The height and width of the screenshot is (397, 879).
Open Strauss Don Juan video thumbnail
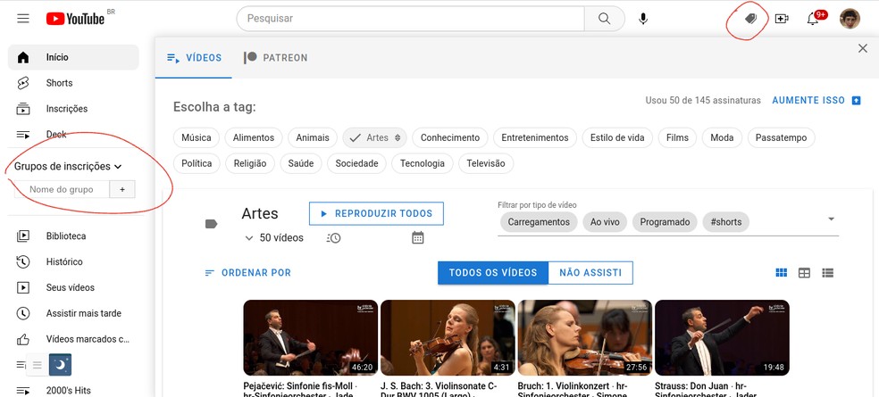click(x=722, y=337)
